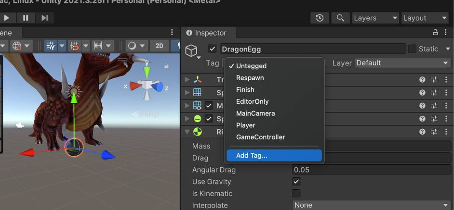Lock the Inspector with the padlock icon
The image size is (454, 210).
[x=435, y=33]
